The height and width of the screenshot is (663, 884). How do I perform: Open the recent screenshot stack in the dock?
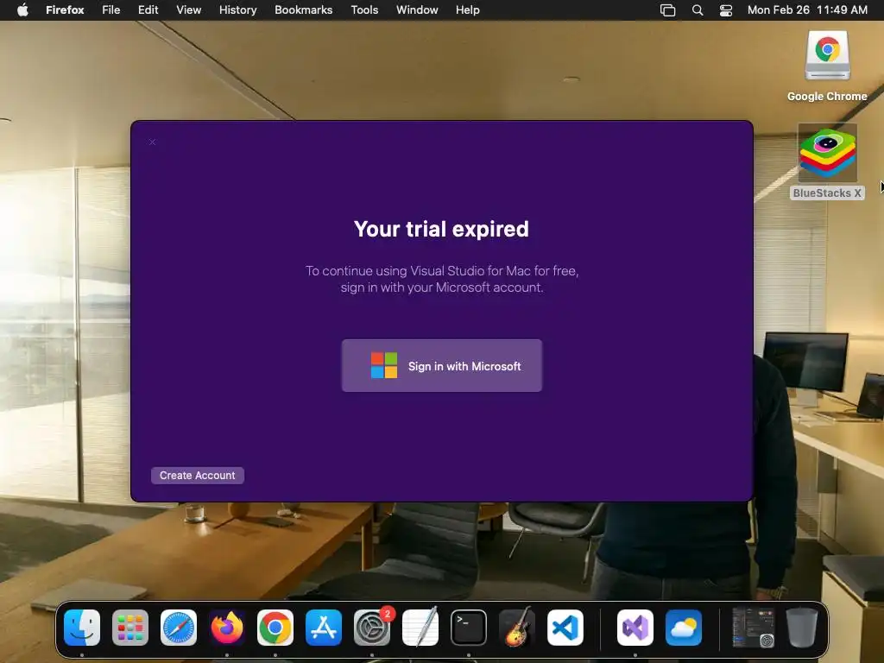click(753, 628)
